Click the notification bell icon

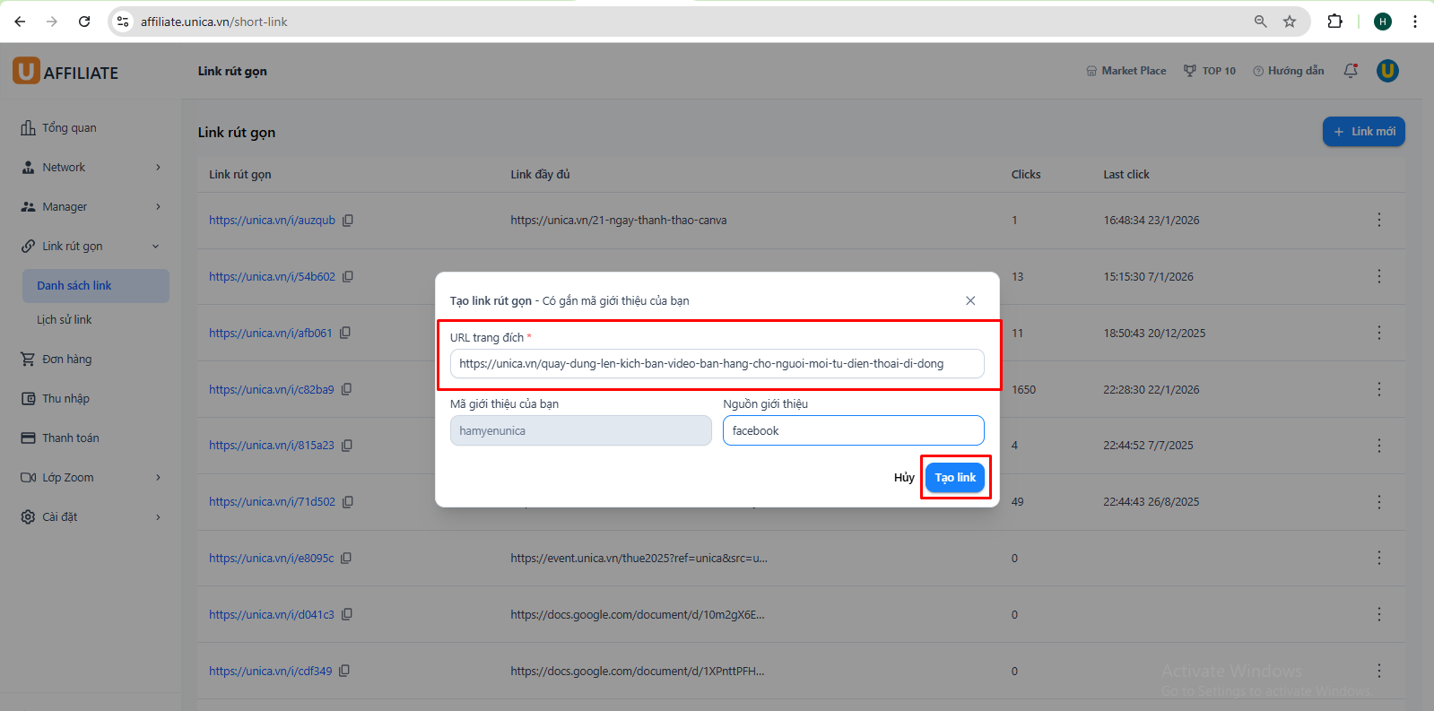1351,71
